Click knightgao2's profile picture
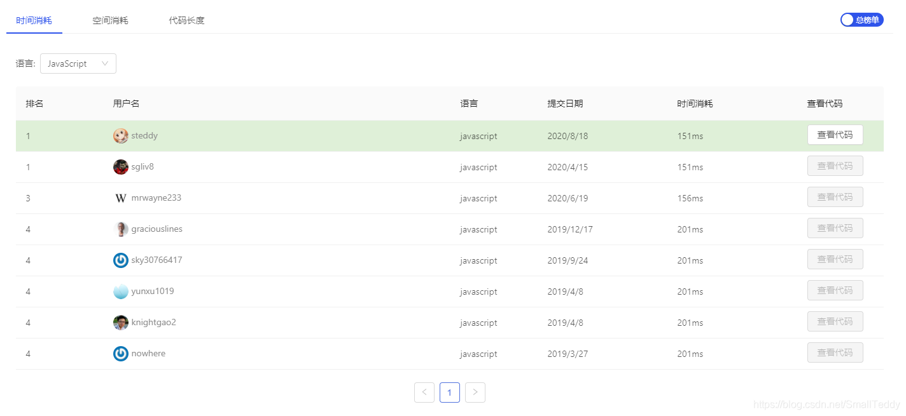Viewport: 906px width, 416px height. coord(120,322)
